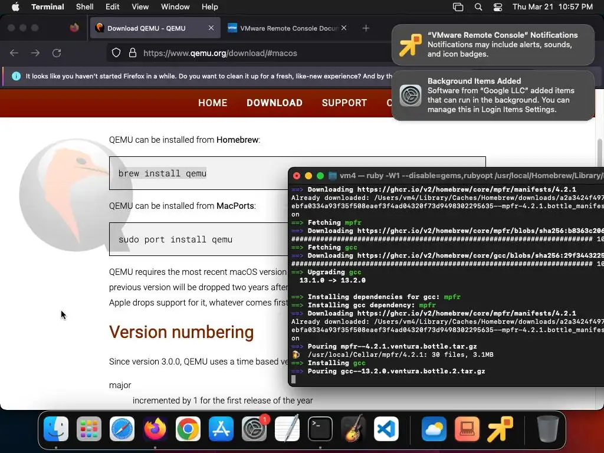
Task: Open DOWNLOAD in QEMU navigation
Action: pyautogui.click(x=274, y=103)
